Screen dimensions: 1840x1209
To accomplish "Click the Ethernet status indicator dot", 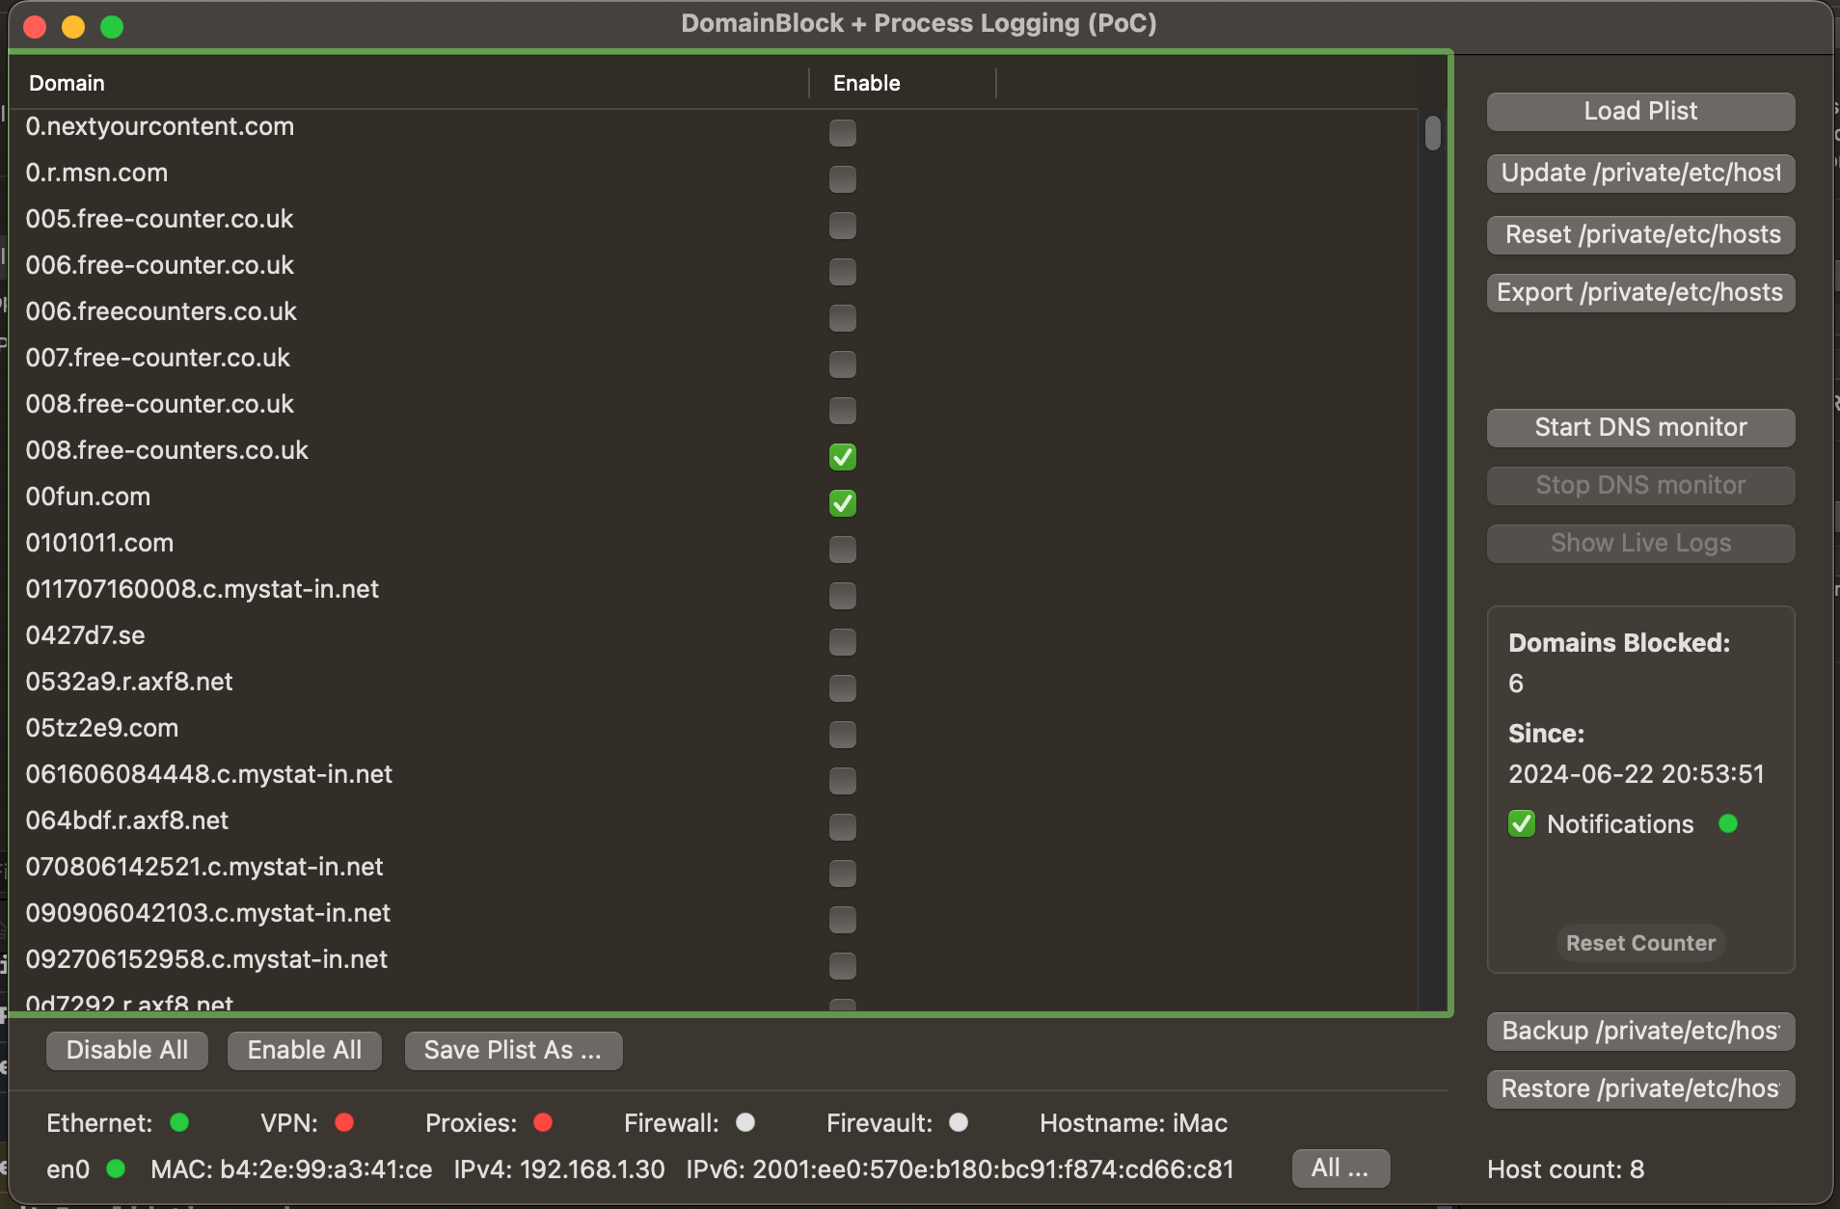I will pyautogui.click(x=178, y=1122).
